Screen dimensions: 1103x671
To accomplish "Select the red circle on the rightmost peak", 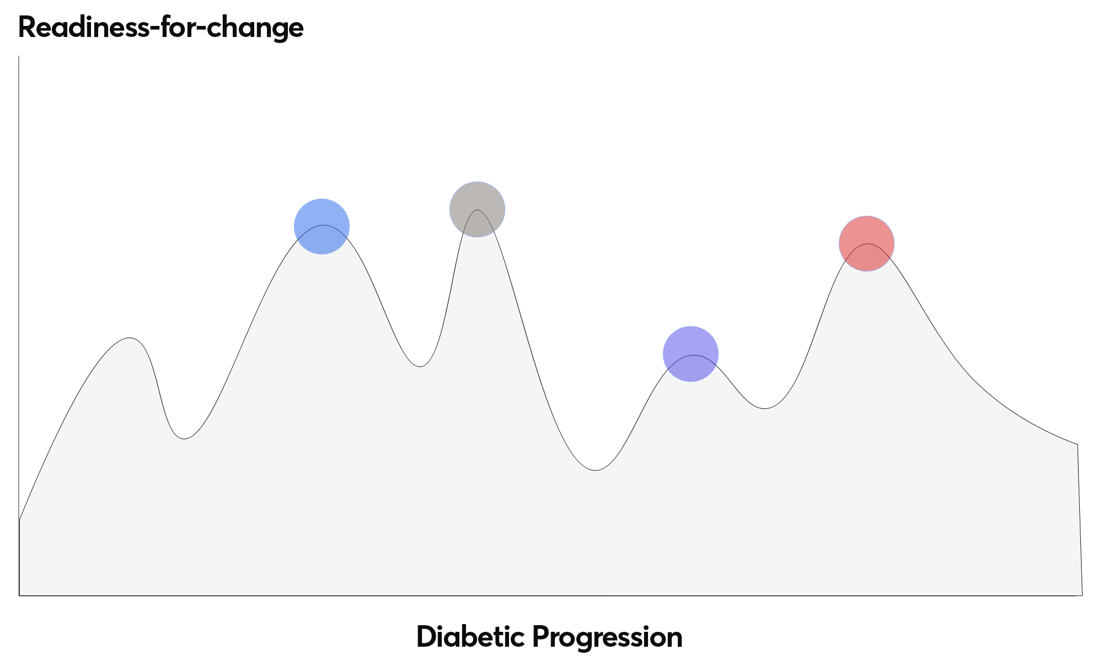I will [x=866, y=243].
